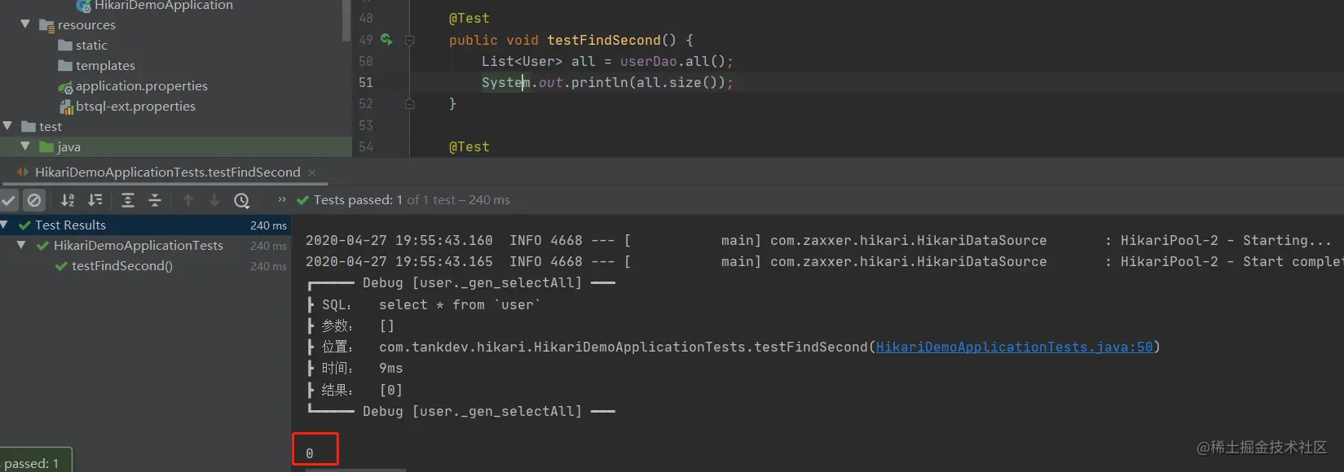Go to next failed test arrow
The image size is (1344, 472).
214,200
